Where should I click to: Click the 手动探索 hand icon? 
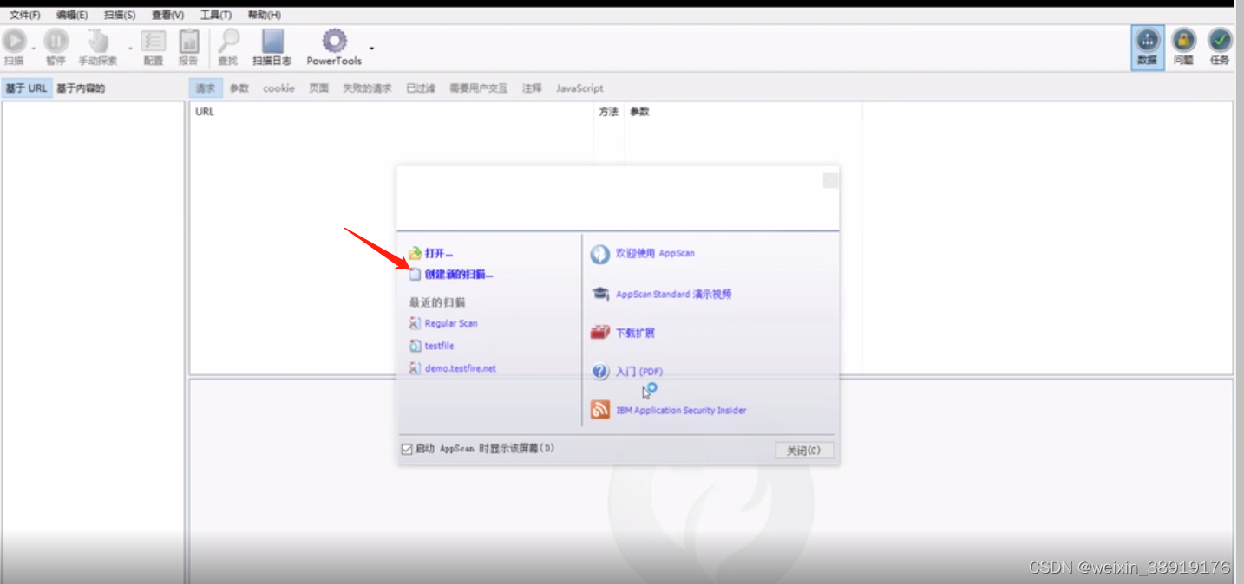click(98, 41)
